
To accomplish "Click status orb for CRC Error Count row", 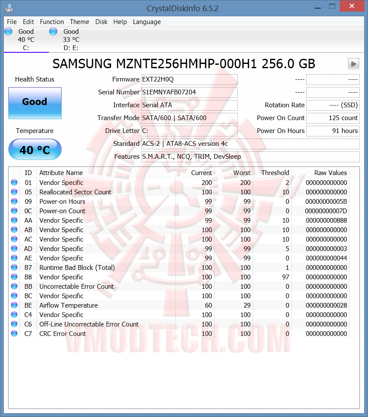I will tap(14, 333).
